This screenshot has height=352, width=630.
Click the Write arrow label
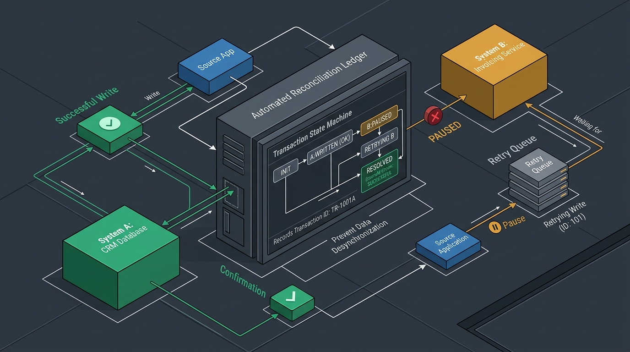point(152,96)
